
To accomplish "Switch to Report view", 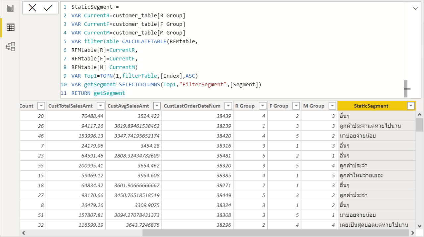I will [10, 8].
